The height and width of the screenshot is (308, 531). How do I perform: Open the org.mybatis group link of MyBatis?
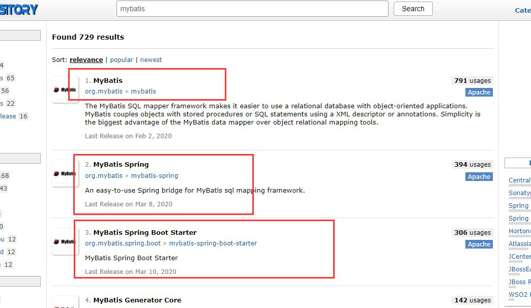click(104, 91)
